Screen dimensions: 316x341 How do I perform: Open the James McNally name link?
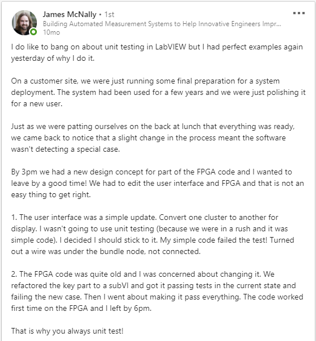[x=69, y=14]
